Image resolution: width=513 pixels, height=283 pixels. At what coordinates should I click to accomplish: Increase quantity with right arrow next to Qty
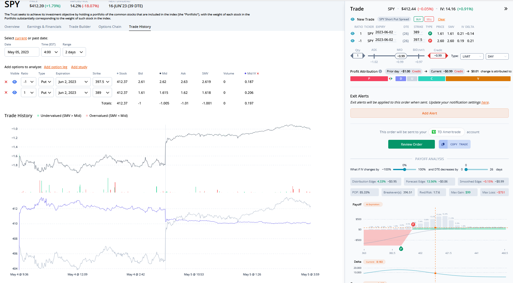pyautogui.click(x=363, y=56)
